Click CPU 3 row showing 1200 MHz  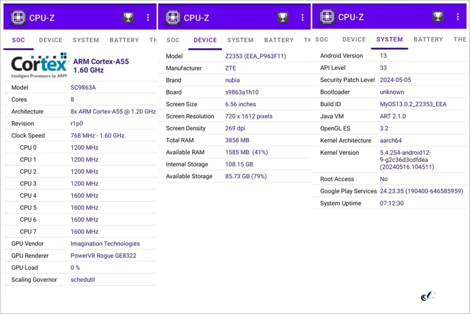pyautogui.click(x=80, y=183)
